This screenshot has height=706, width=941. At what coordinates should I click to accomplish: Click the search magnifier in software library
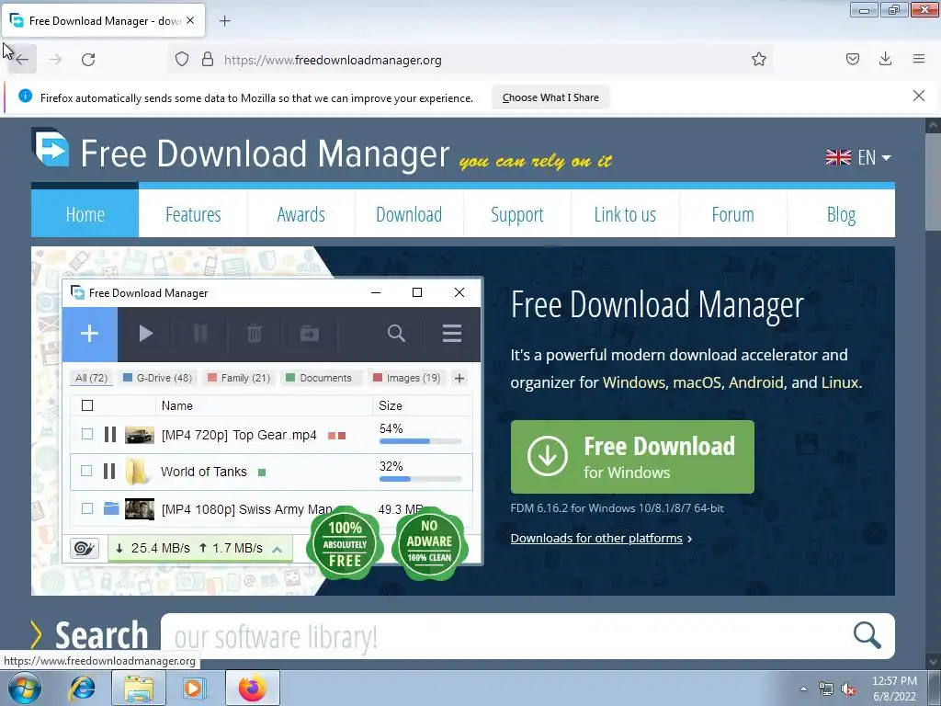(867, 635)
